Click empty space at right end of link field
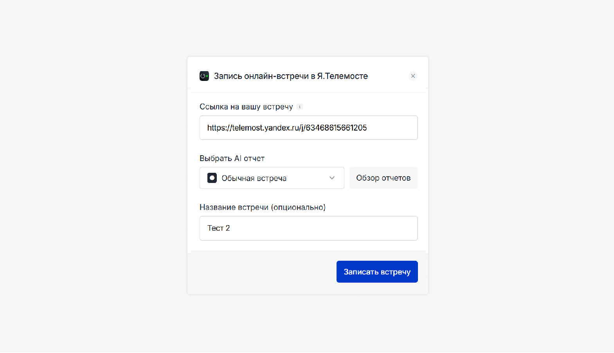The image size is (614, 353). (x=395, y=128)
